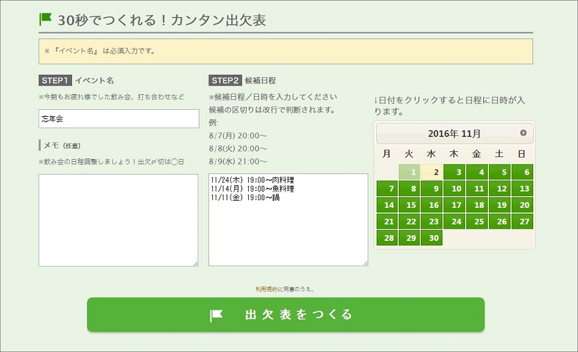Image resolution: width=578 pixels, height=352 pixels.
Task: Click the イベント名は必須入力です warning message
Action: tap(286, 51)
